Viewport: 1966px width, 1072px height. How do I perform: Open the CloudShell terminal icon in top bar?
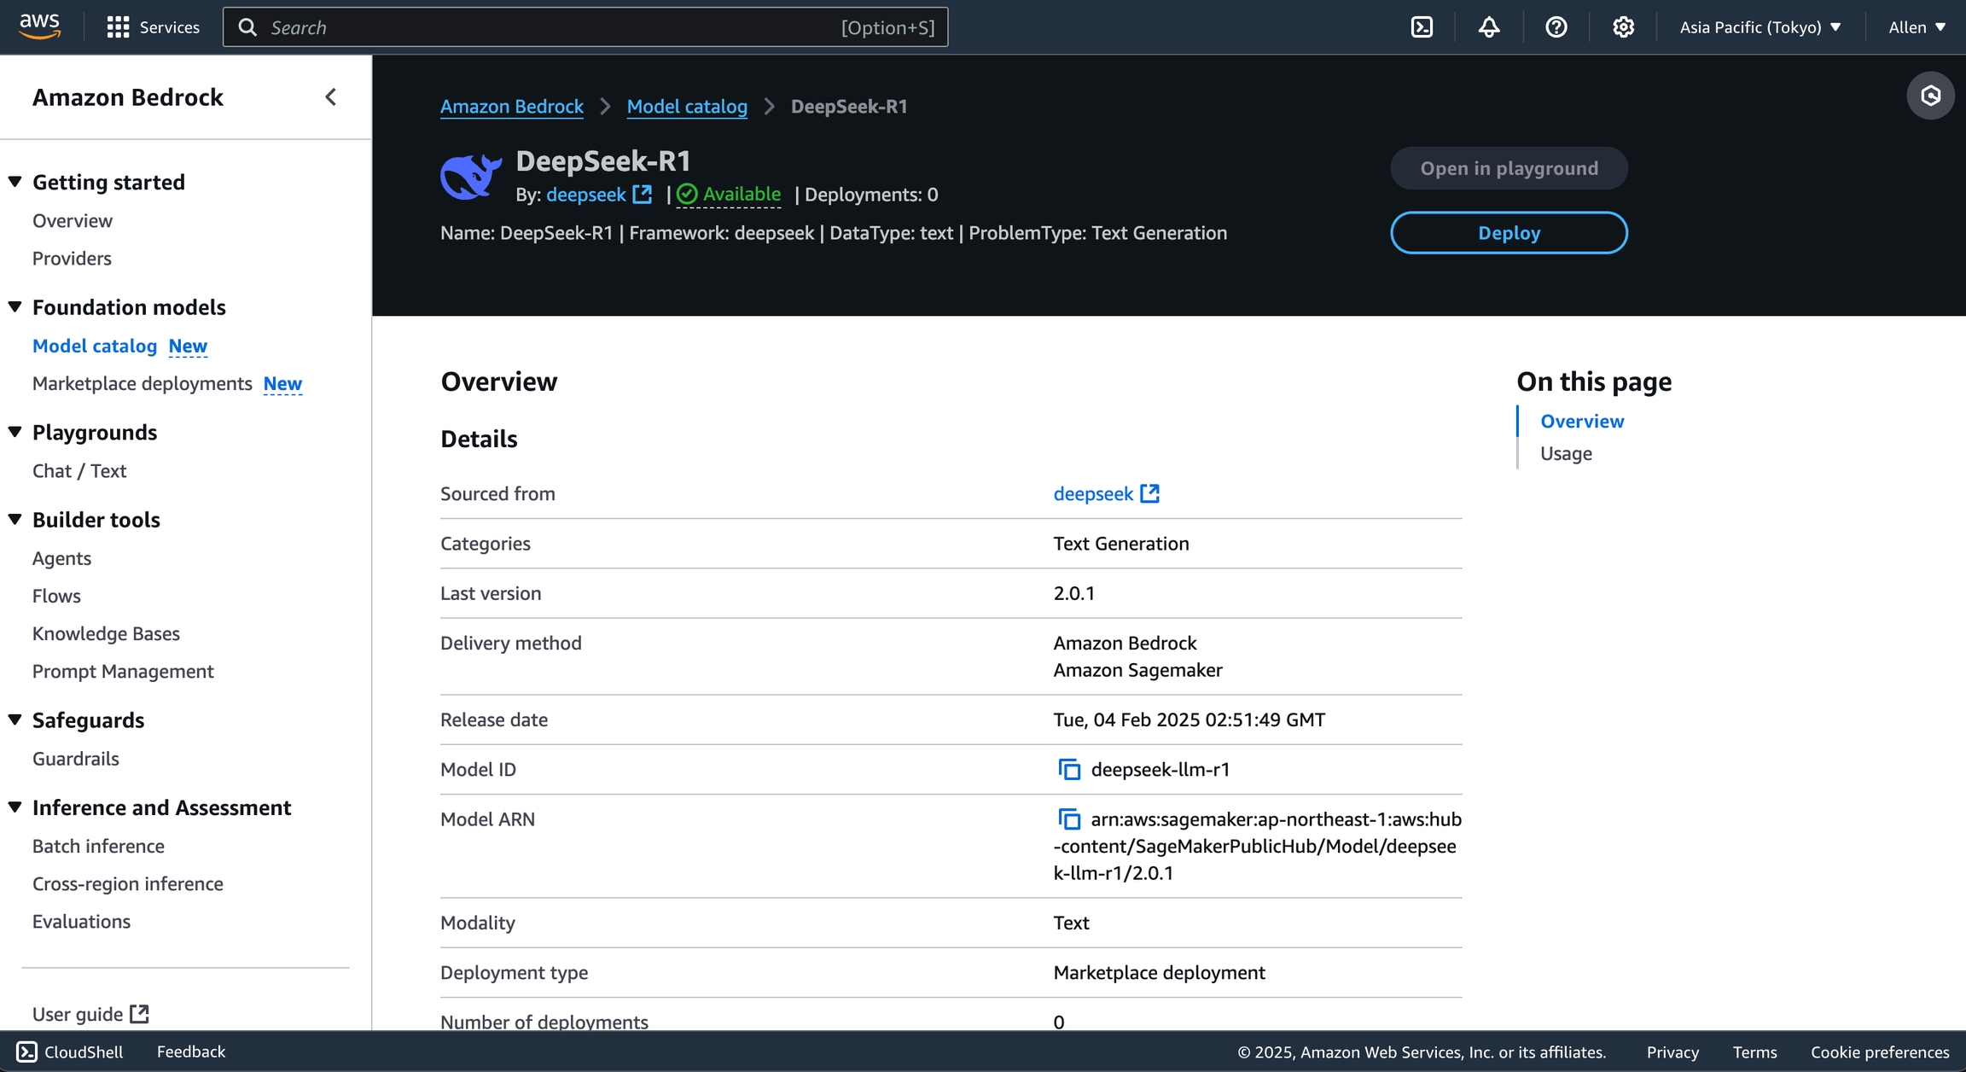click(x=1422, y=27)
